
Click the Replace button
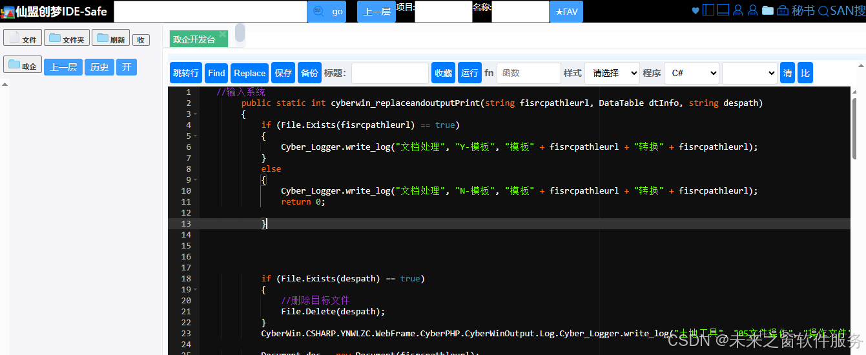click(x=249, y=73)
